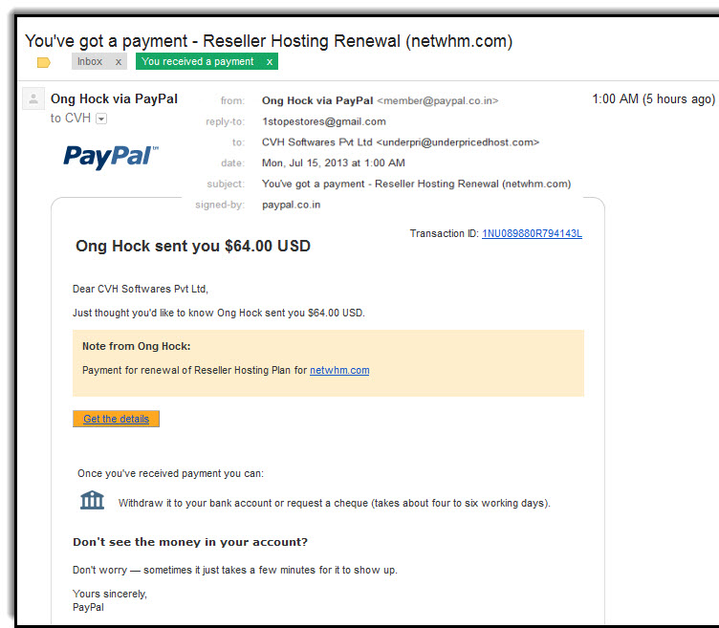Viewport: 719px width, 628px height.
Task: Click the email timestamp '1:00 AM (5 hours ago)'
Action: pos(653,99)
